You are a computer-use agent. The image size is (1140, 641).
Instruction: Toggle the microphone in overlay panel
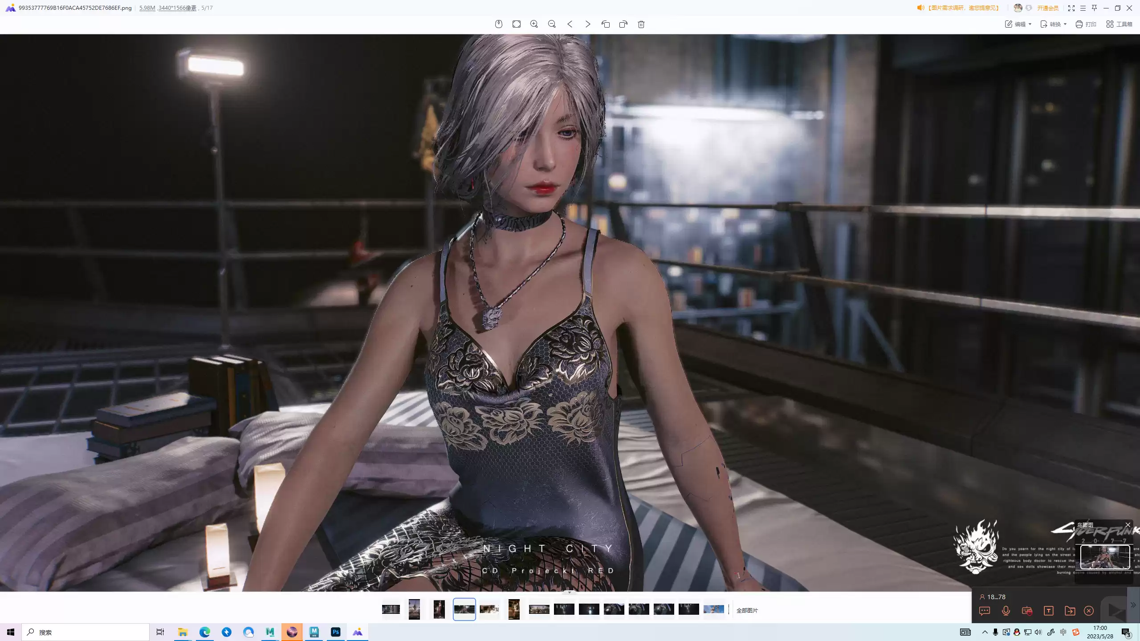pyautogui.click(x=1006, y=611)
